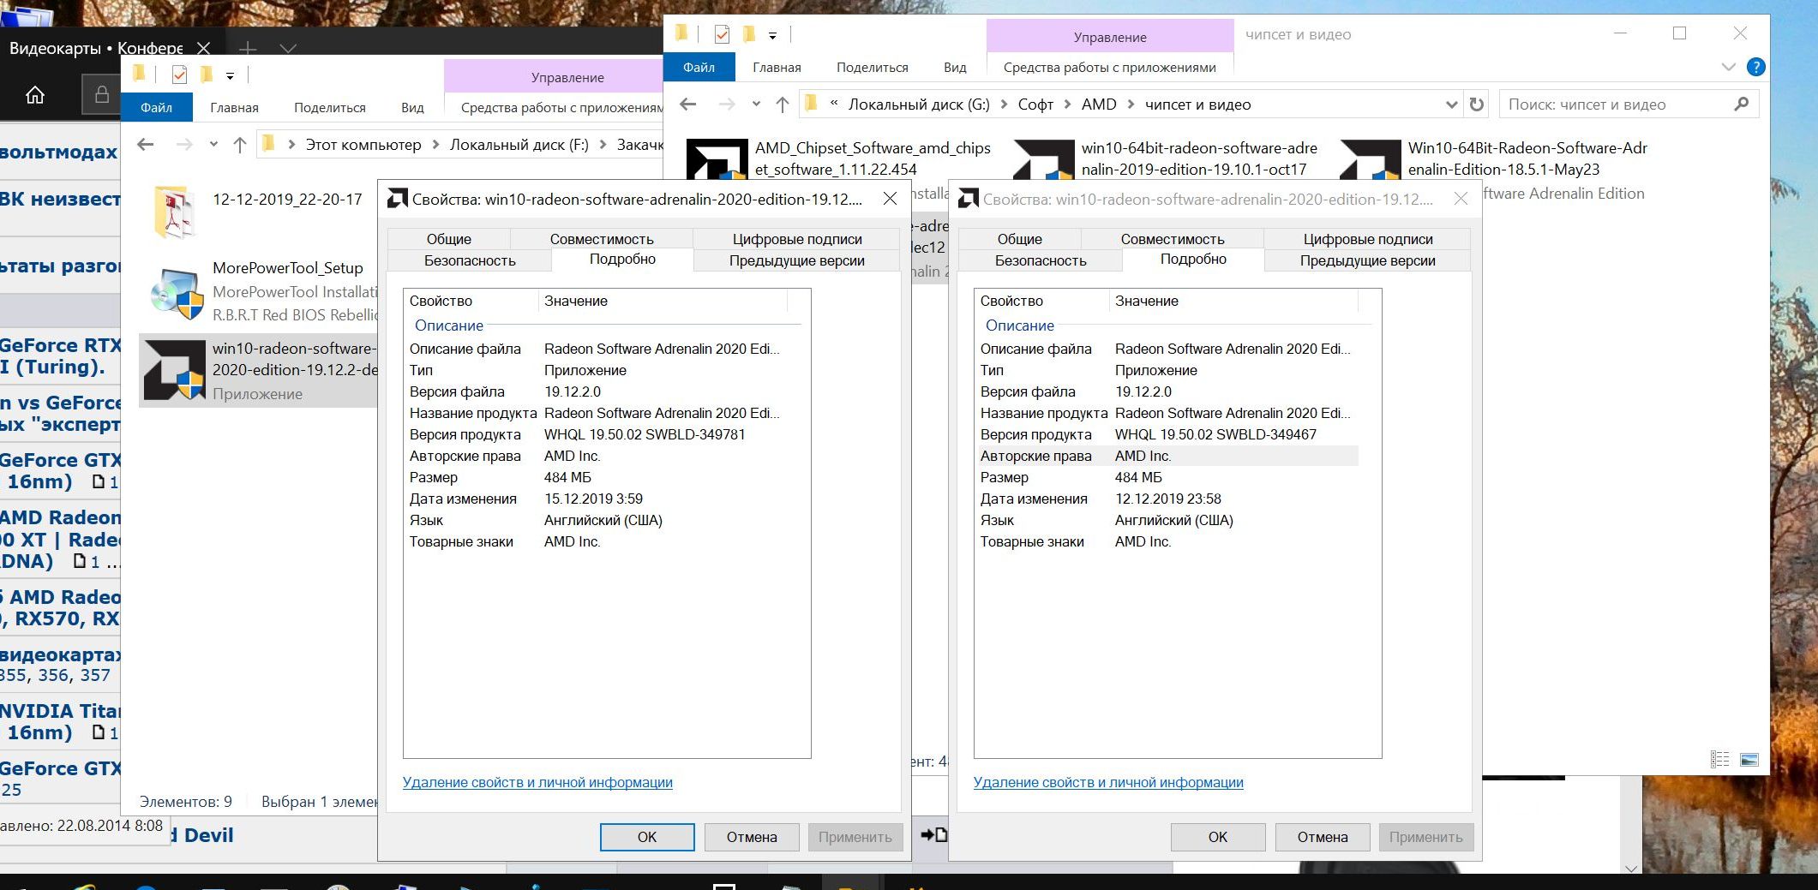Select Авторские права row in right dialog
1818x890 pixels.
click(x=1167, y=456)
